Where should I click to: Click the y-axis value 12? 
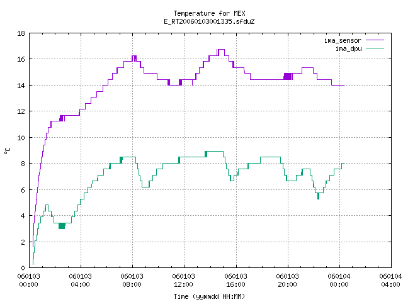pyautogui.click(x=21, y=111)
